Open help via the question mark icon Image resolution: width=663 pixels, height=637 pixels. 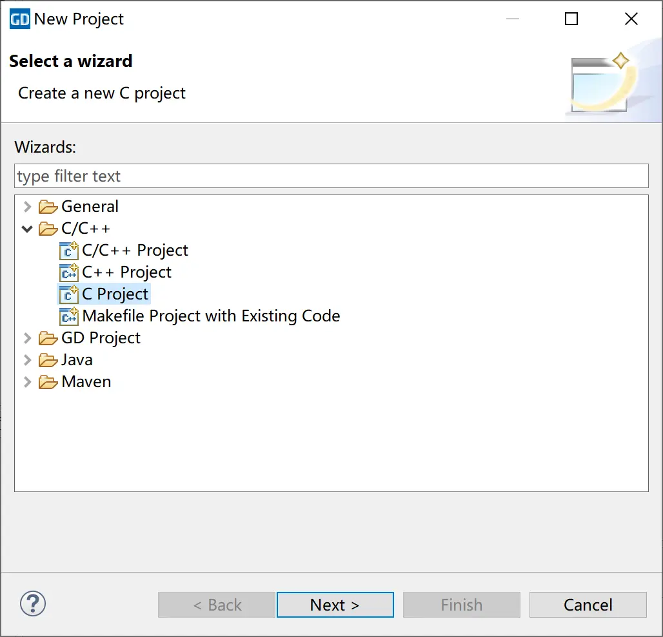(x=33, y=604)
